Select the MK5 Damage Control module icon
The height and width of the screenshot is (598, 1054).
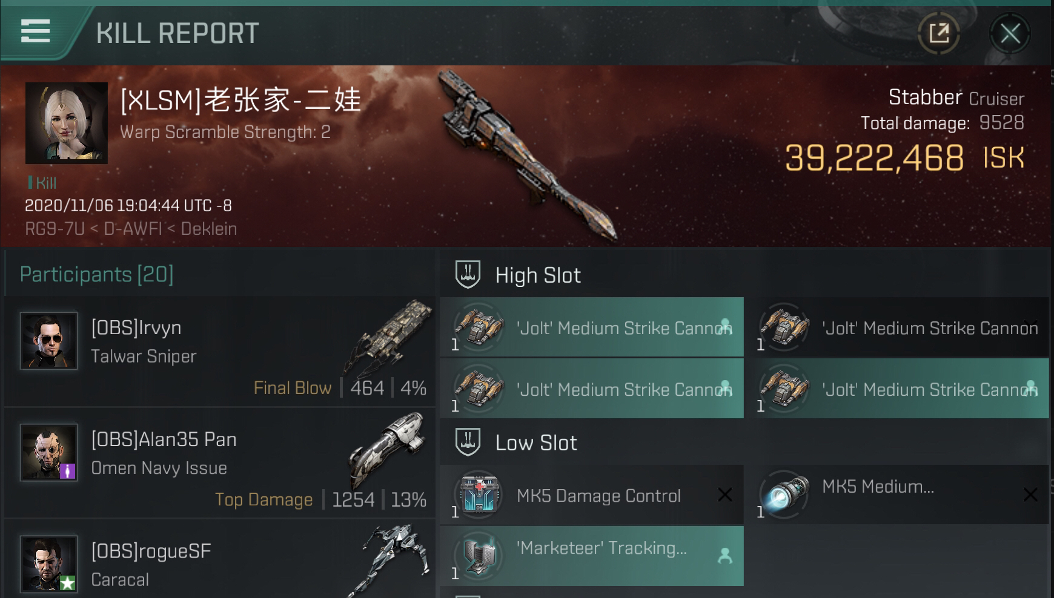click(x=479, y=494)
